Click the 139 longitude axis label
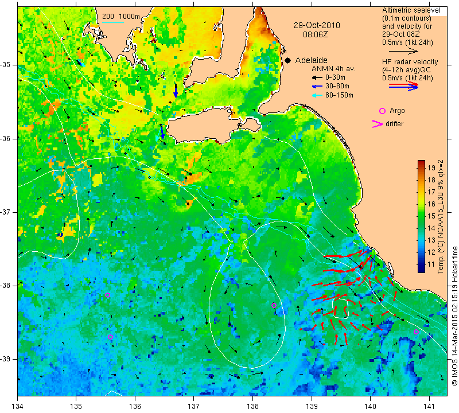The height and width of the screenshot is (413, 459). click(x=312, y=407)
